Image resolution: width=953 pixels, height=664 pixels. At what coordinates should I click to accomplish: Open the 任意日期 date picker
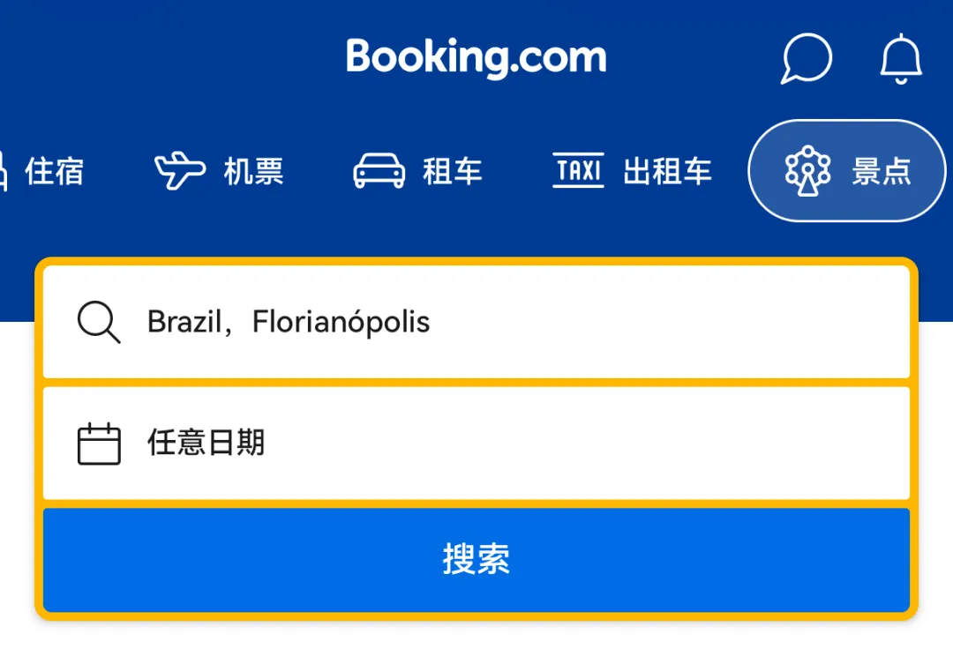click(206, 443)
